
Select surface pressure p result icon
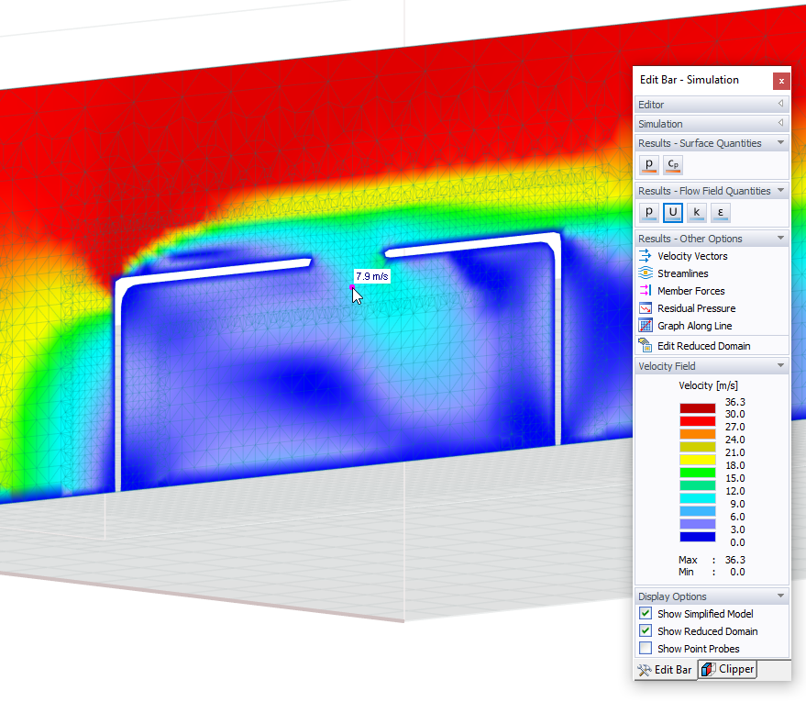648,164
